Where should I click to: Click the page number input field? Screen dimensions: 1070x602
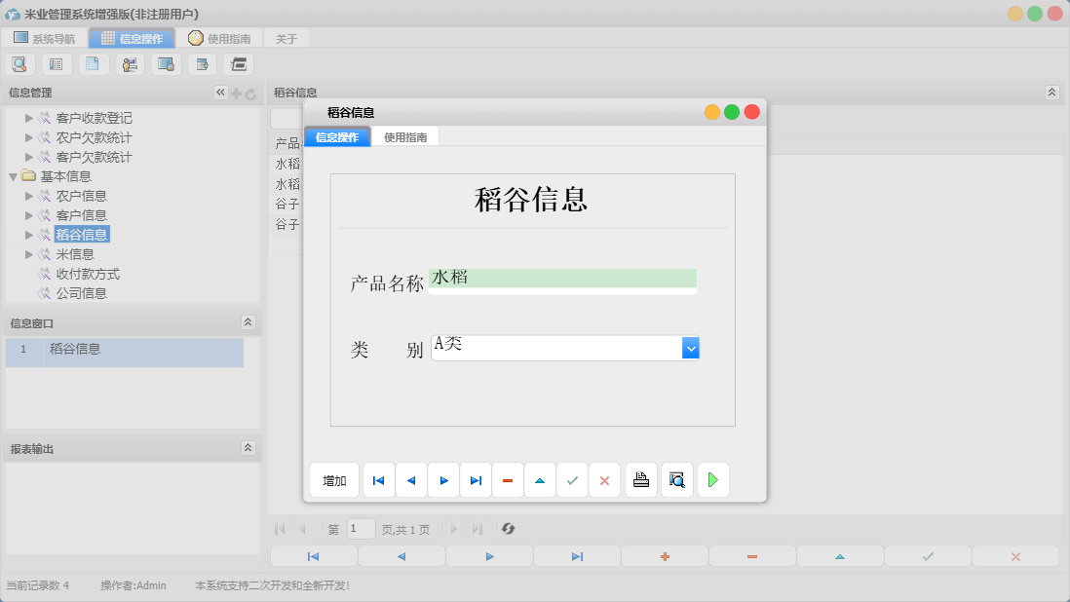[x=360, y=529]
